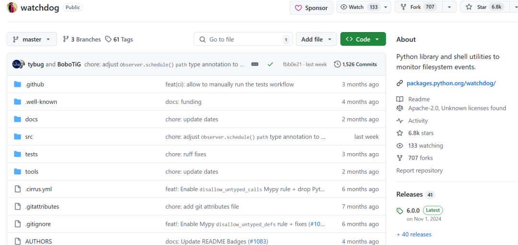Open the packages.python.org/watchdog link
The height and width of the screenshot is (245, 518).
pyautogui.click(x=451, y=83)
